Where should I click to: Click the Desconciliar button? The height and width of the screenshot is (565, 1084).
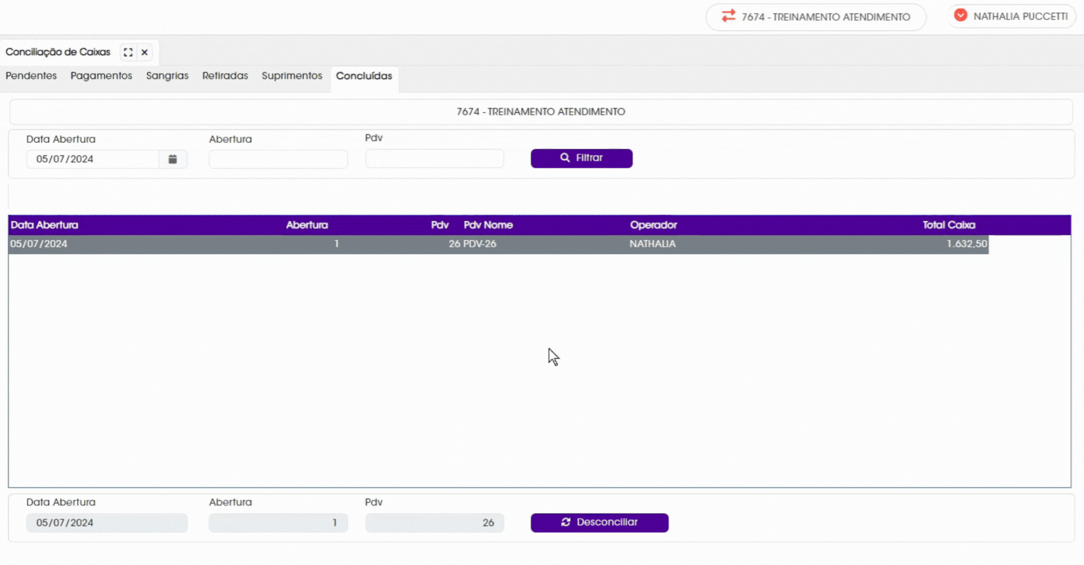coord(599,523)
